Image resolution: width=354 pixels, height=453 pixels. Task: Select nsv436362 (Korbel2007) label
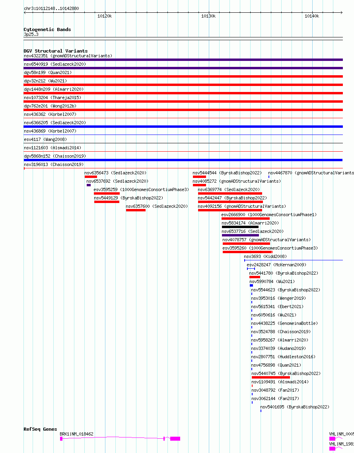coord(50,114)
